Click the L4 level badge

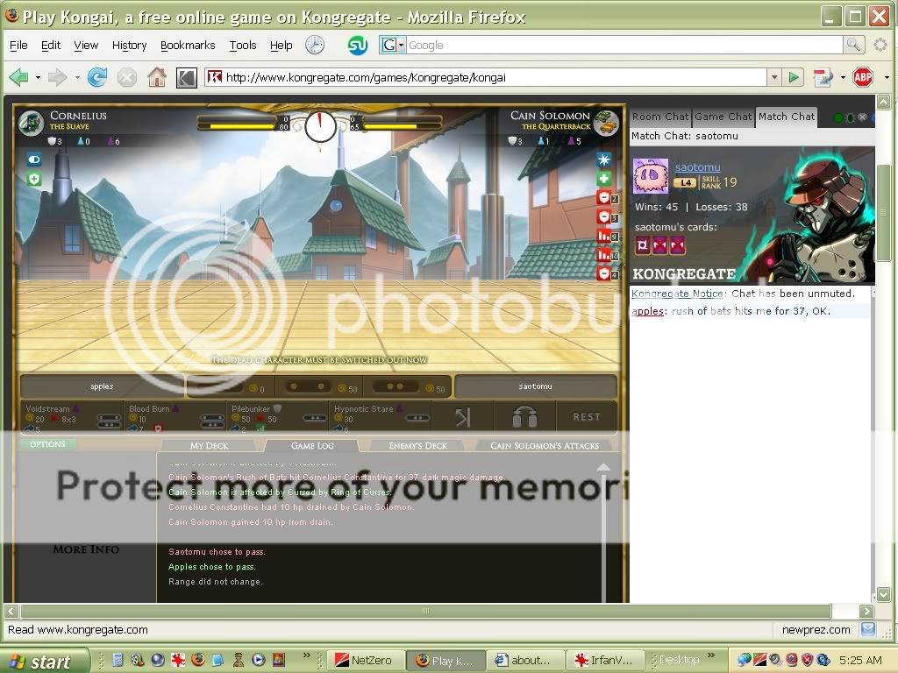pyautogui.click(x=686, y=183)
